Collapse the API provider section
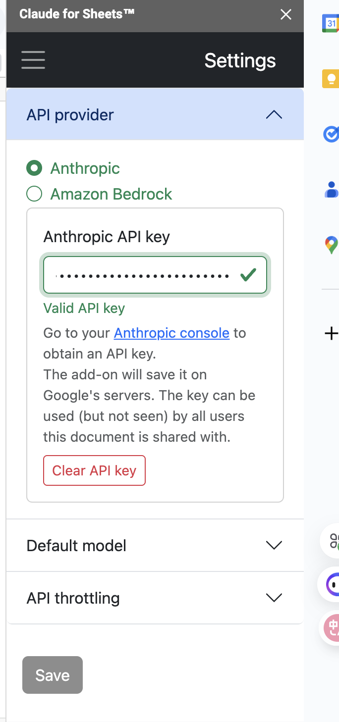Viewport: 339px width, 722px height. point(274,115)
